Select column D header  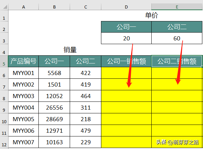(126, 7)
